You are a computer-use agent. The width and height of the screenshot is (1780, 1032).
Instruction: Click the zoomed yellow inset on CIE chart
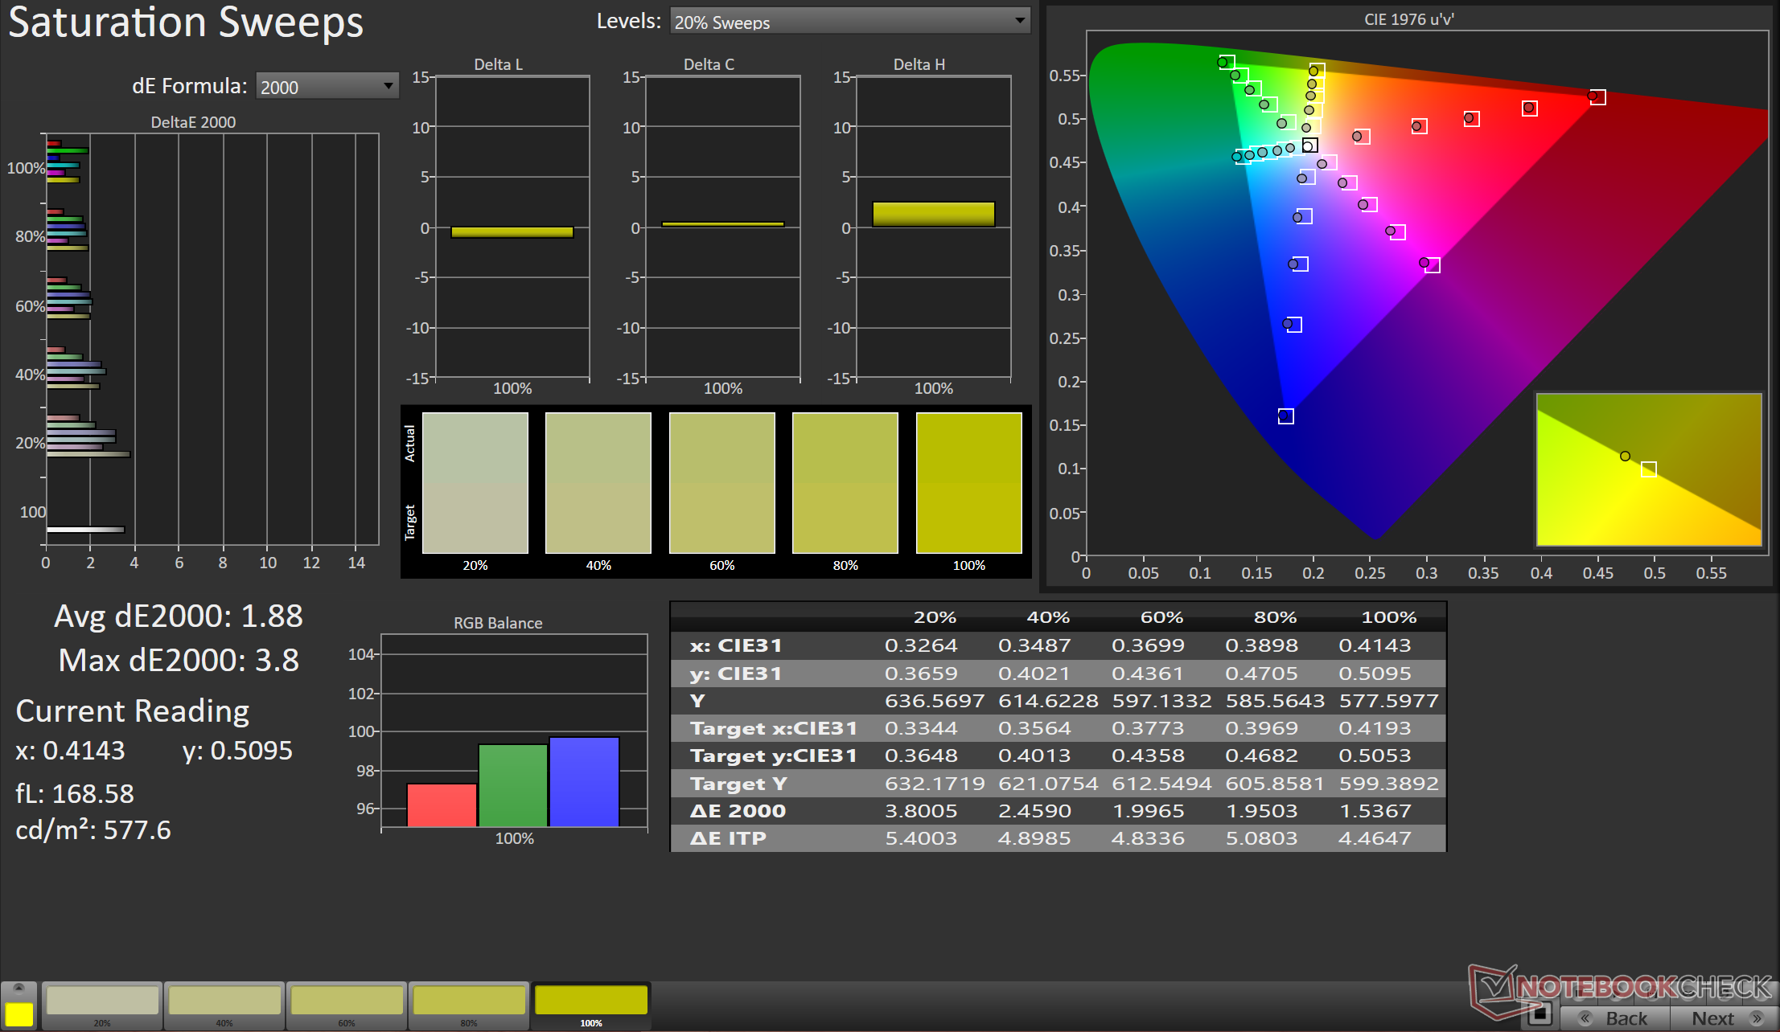pyautogui.click(x=1648, y=469)
